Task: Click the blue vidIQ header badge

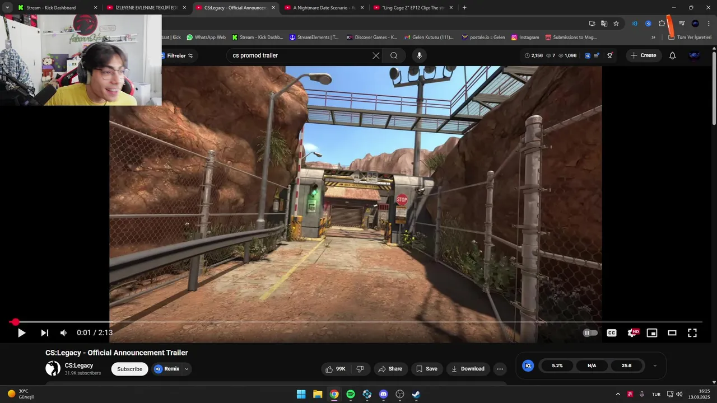Action: 587,55
